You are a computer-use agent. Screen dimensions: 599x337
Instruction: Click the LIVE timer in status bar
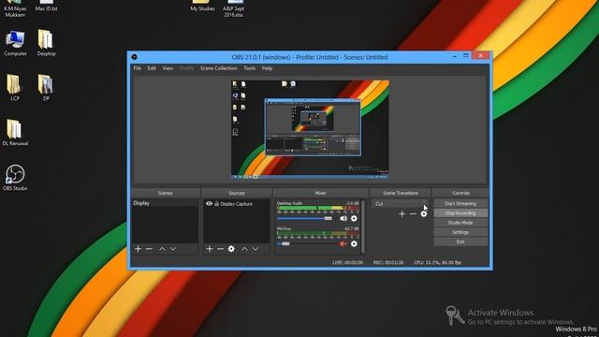347,262
